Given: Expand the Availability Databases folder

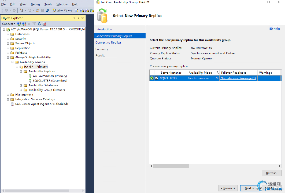Looking at the screenshot, I should [x=21, y=85].
